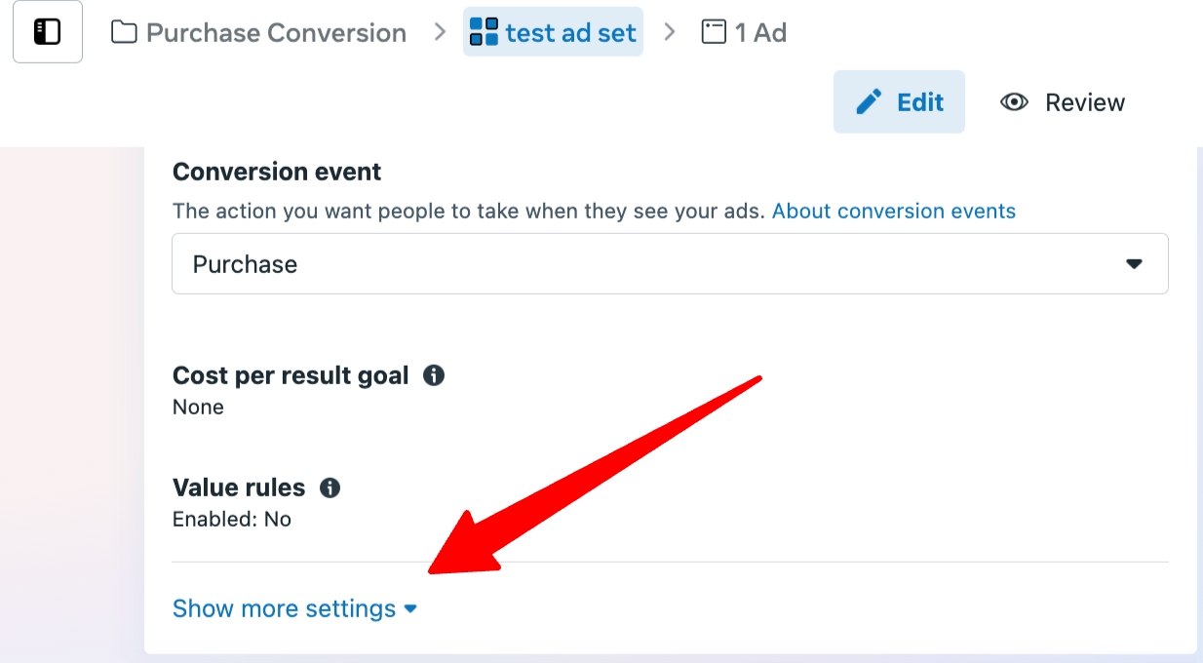Switch to Review mode
Image resolution: width=1203 pixels, height=663 pixels.
[1064, 102]
